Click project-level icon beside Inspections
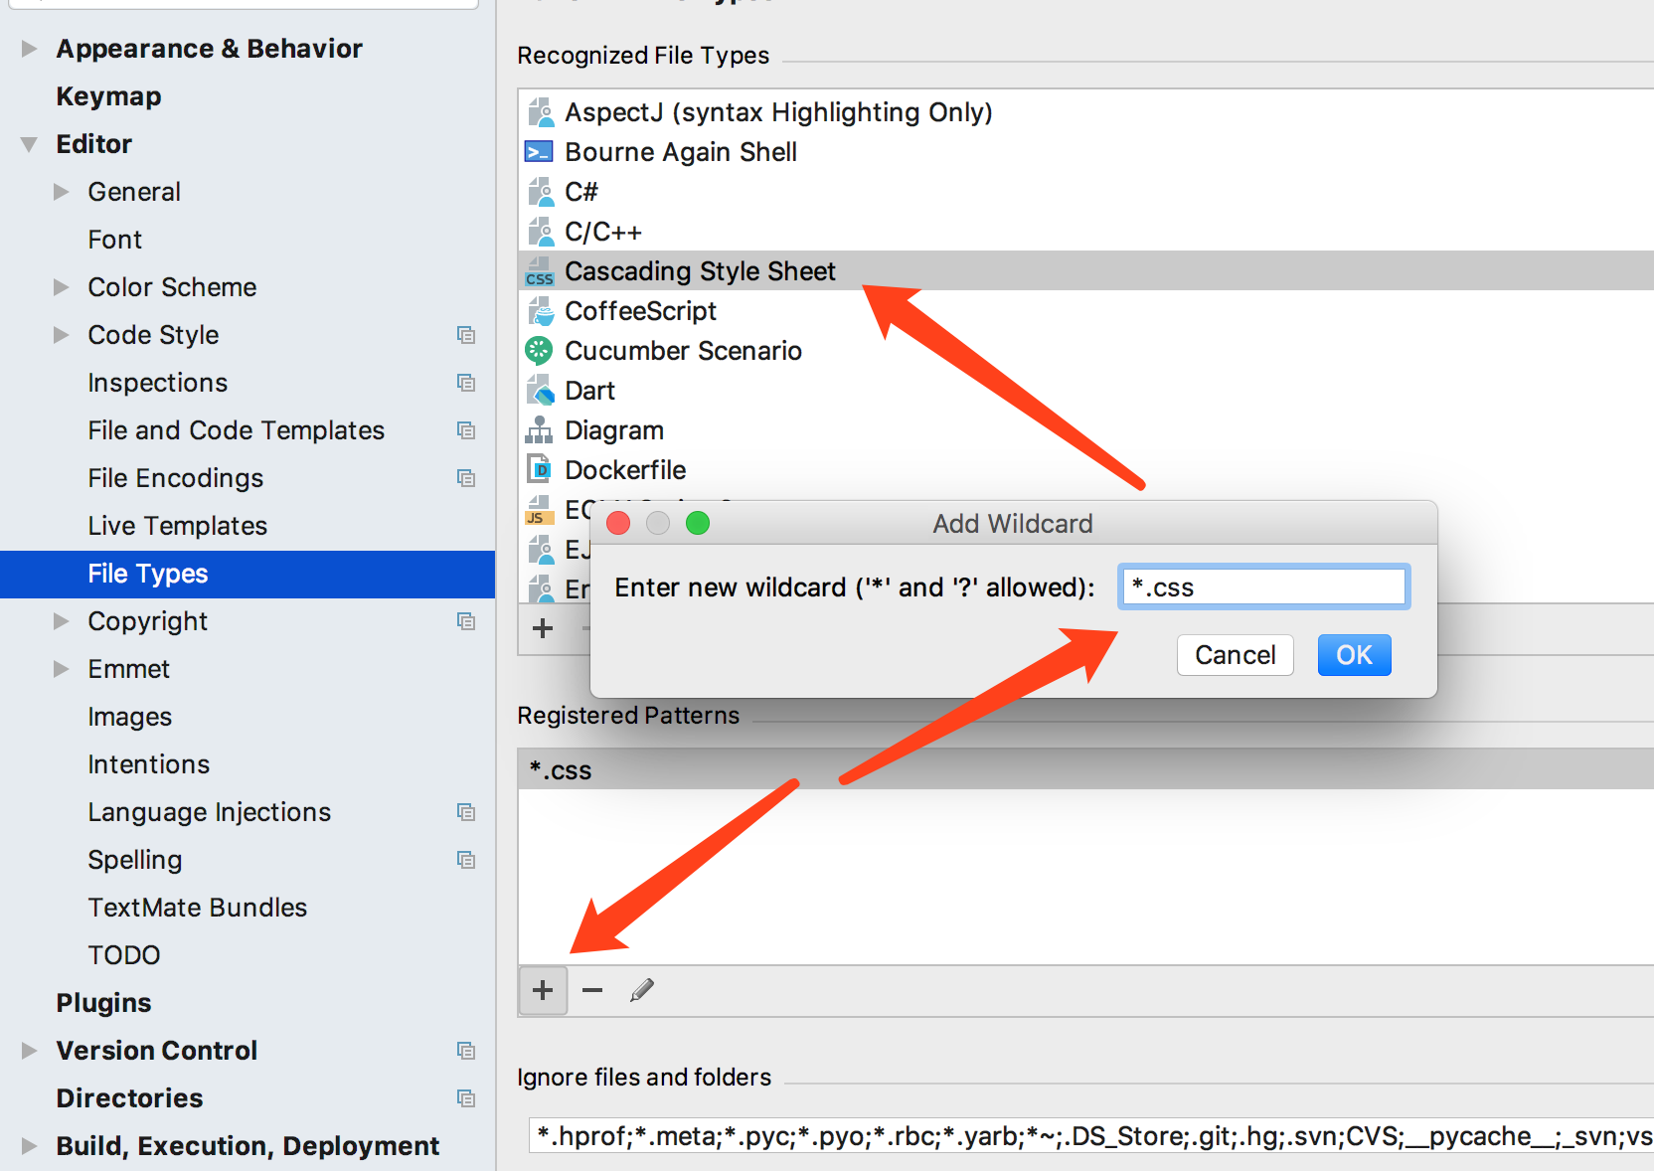 tap(466, 383)
